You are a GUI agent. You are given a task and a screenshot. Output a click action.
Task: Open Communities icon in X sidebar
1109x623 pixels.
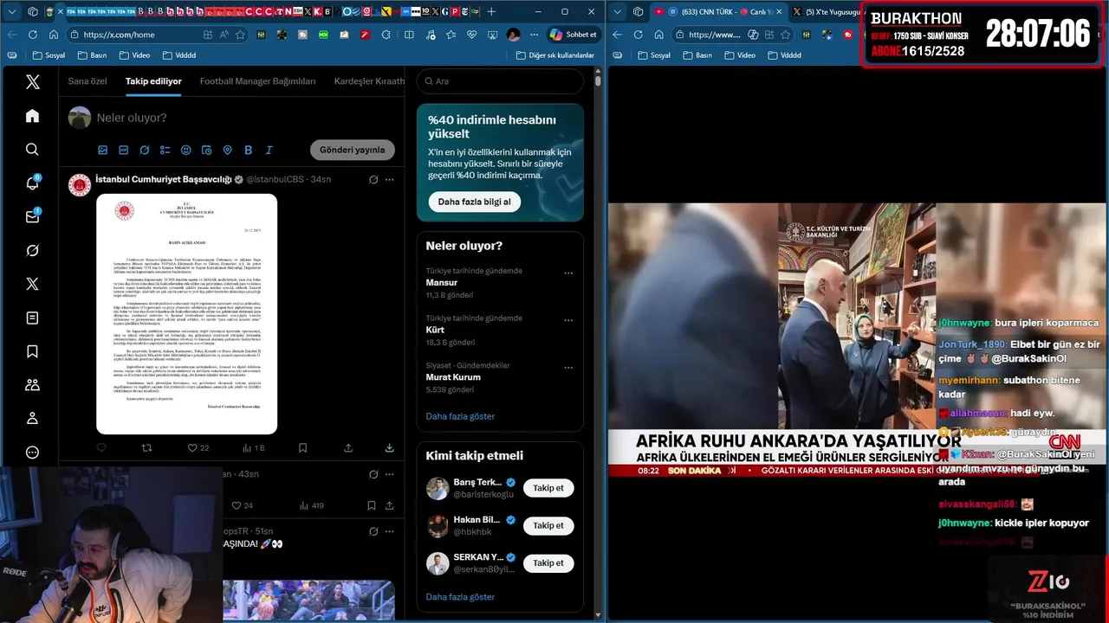pyautogui.click(x=32, y=385)
